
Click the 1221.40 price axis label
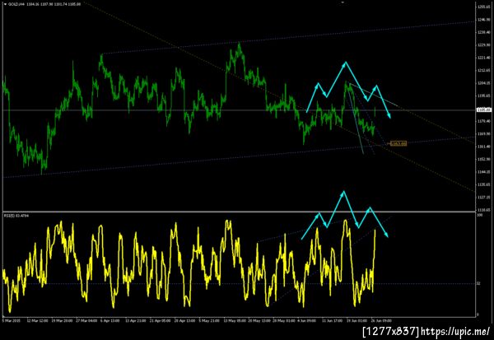coord(484,58)
